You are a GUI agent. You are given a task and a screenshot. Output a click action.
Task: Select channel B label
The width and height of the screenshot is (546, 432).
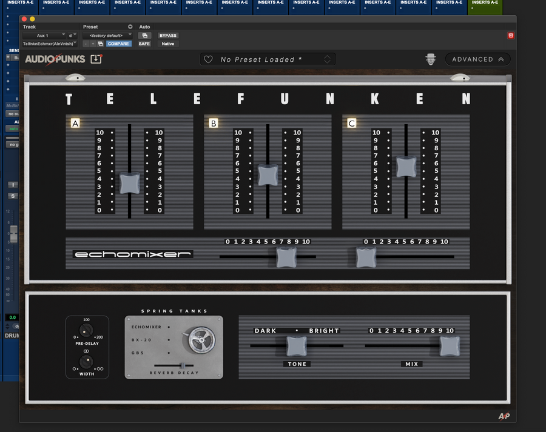click(x=214, y=123)
